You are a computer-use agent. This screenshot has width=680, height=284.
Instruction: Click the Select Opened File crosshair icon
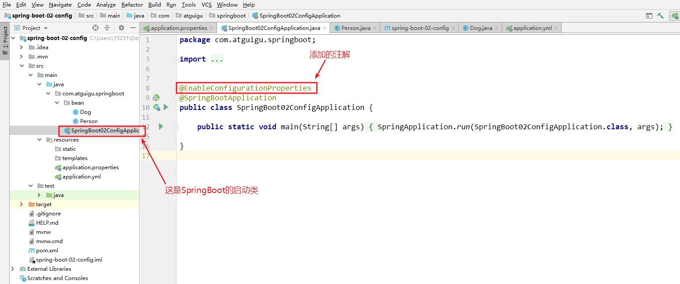click(95, 28)
